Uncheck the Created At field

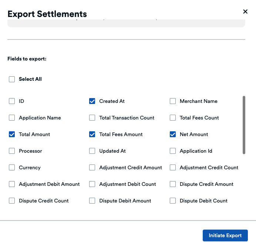[92, 101]
